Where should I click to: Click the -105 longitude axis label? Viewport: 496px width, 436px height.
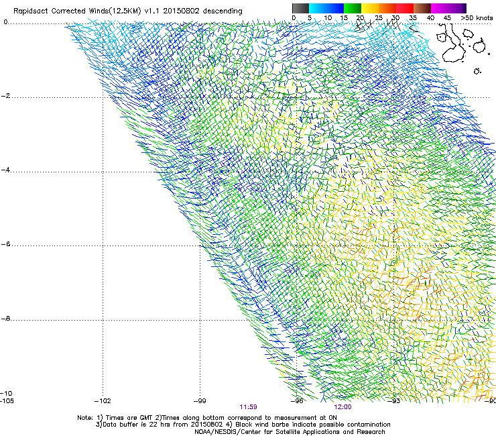click(x=7, y=401)
